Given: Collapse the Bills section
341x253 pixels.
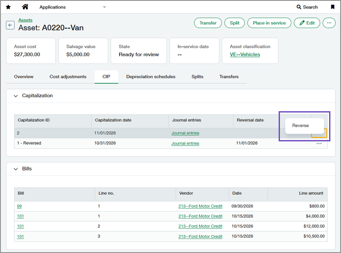Looking at the screenshot, I should point(16,169).
